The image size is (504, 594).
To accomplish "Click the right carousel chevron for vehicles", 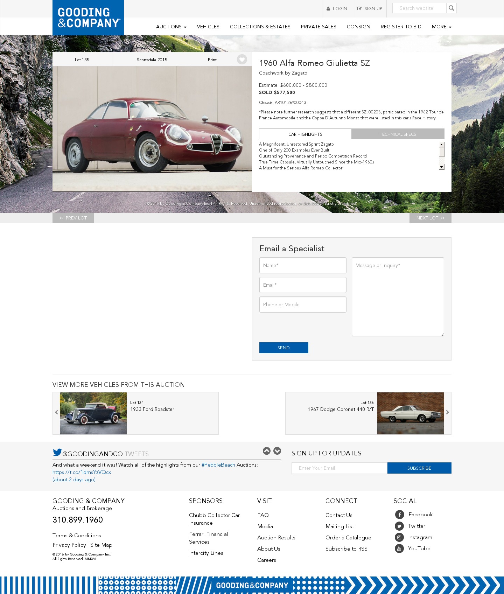I will point(447,412).
